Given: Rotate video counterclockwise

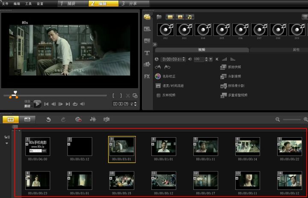Looking at the screenshot, I should pos(158,68).
